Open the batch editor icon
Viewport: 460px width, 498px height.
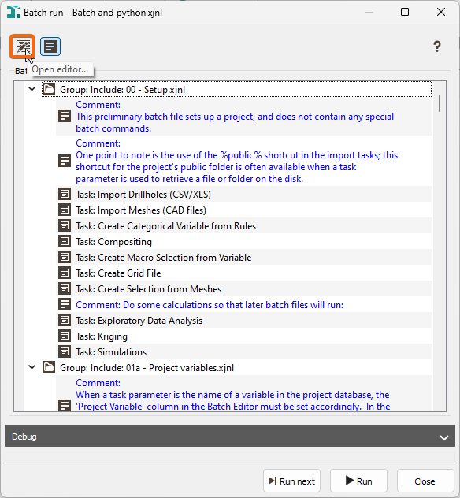point(22,46)
